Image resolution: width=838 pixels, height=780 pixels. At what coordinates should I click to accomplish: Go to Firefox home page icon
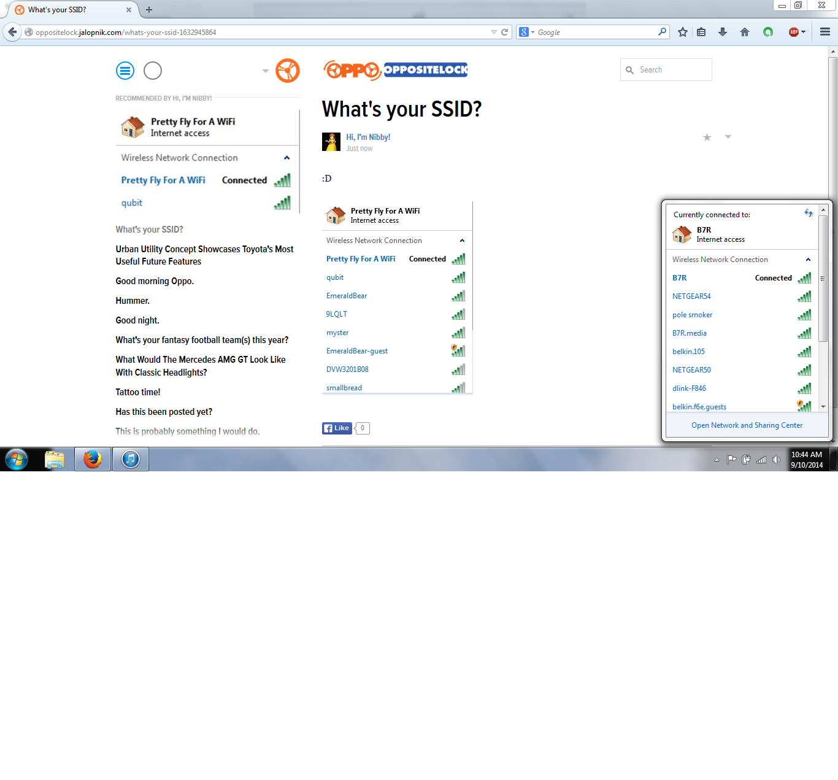(744, 32)
